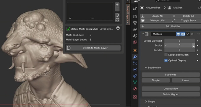This screenshot has height=107, width=201.
Task: Open the Output properties printer icon
Action: point(135,23)
